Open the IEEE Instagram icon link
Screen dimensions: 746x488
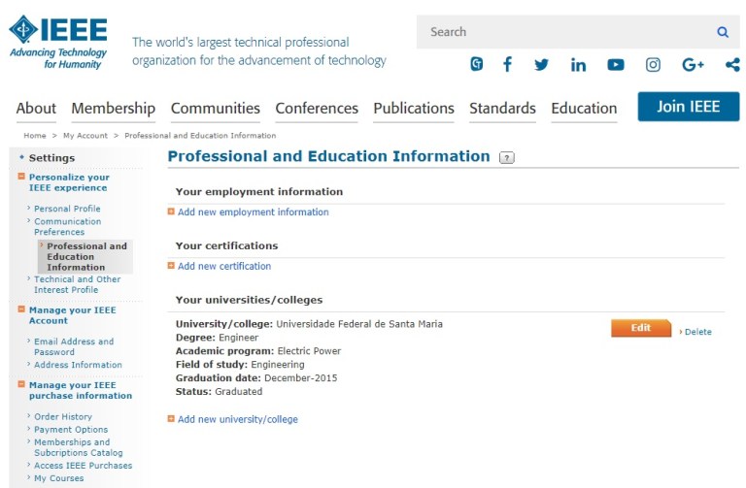click(653, 65)
